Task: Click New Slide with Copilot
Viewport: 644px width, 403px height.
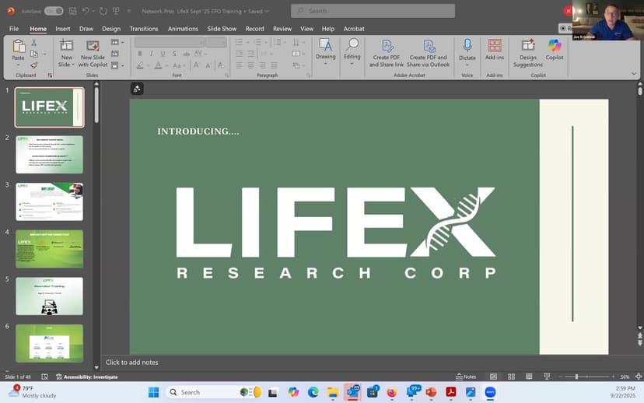Action: (x=93, y=49)
